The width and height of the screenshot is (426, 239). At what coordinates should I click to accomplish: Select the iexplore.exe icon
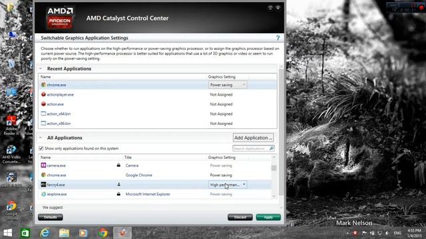[x=43, y=194]
